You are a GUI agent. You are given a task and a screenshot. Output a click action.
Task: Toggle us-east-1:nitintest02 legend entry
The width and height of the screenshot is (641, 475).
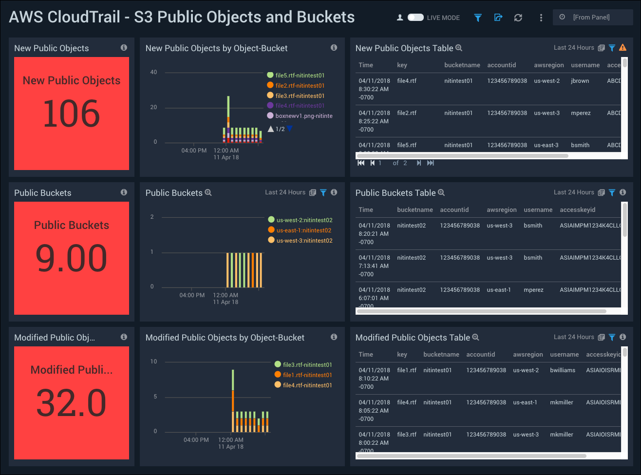point(303,230)
